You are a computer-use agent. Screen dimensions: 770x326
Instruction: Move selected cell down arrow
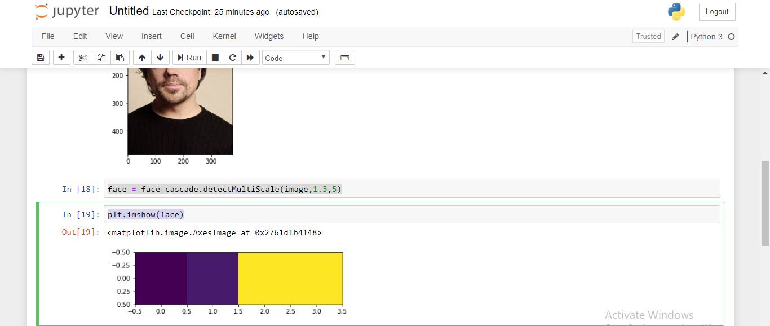(160, 58)
